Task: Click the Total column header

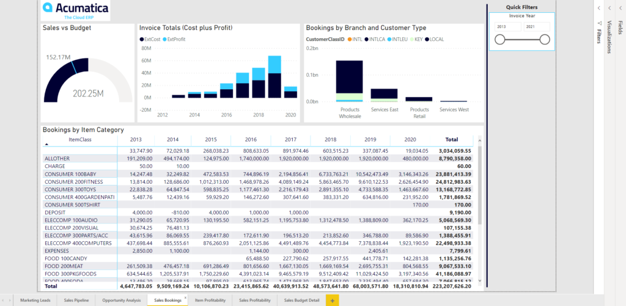Action: coord(451,139)
